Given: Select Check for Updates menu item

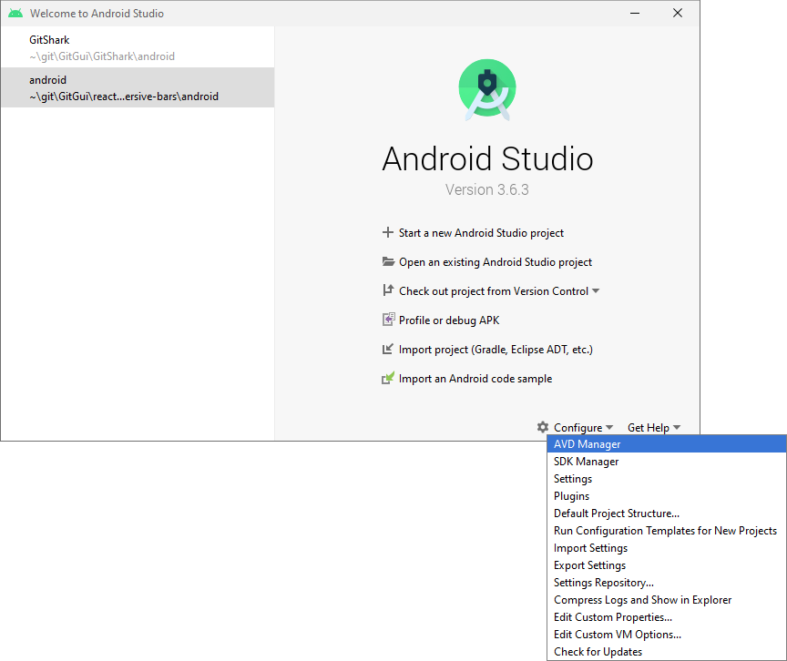Looking at the screenshot, I should tap(667, 652).
